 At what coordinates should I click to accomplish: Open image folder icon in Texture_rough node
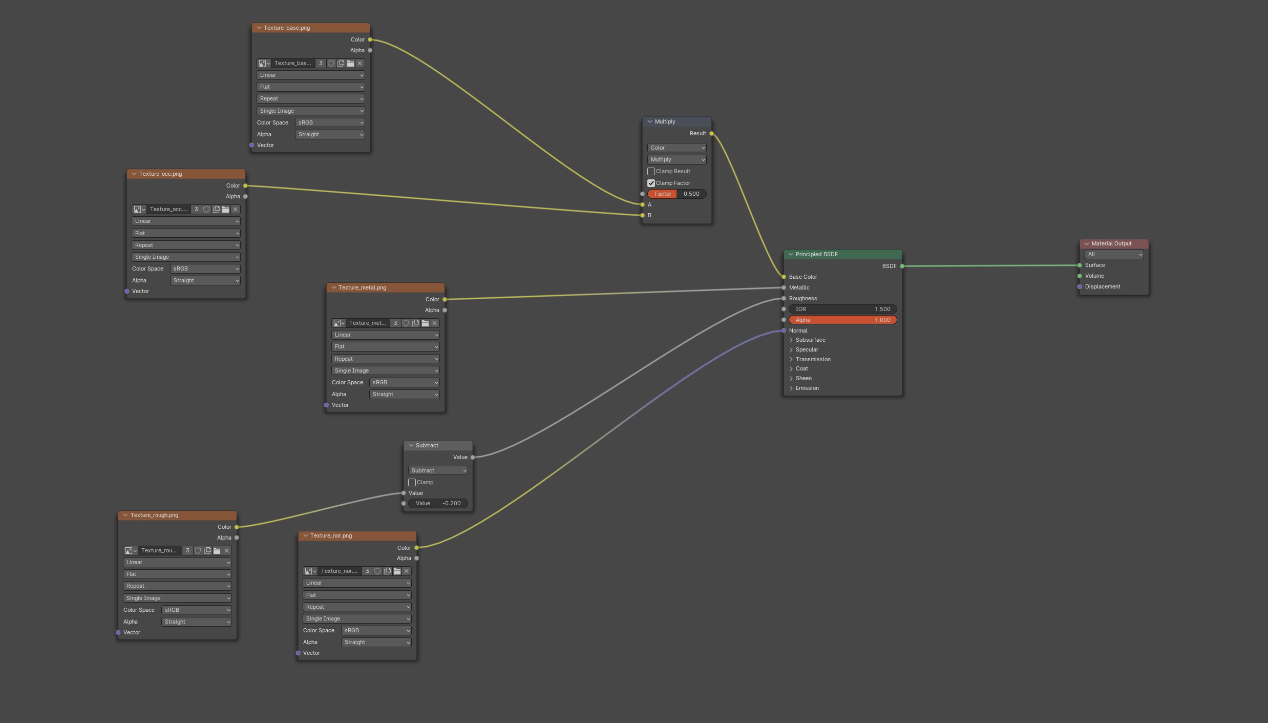pos(217,551)
